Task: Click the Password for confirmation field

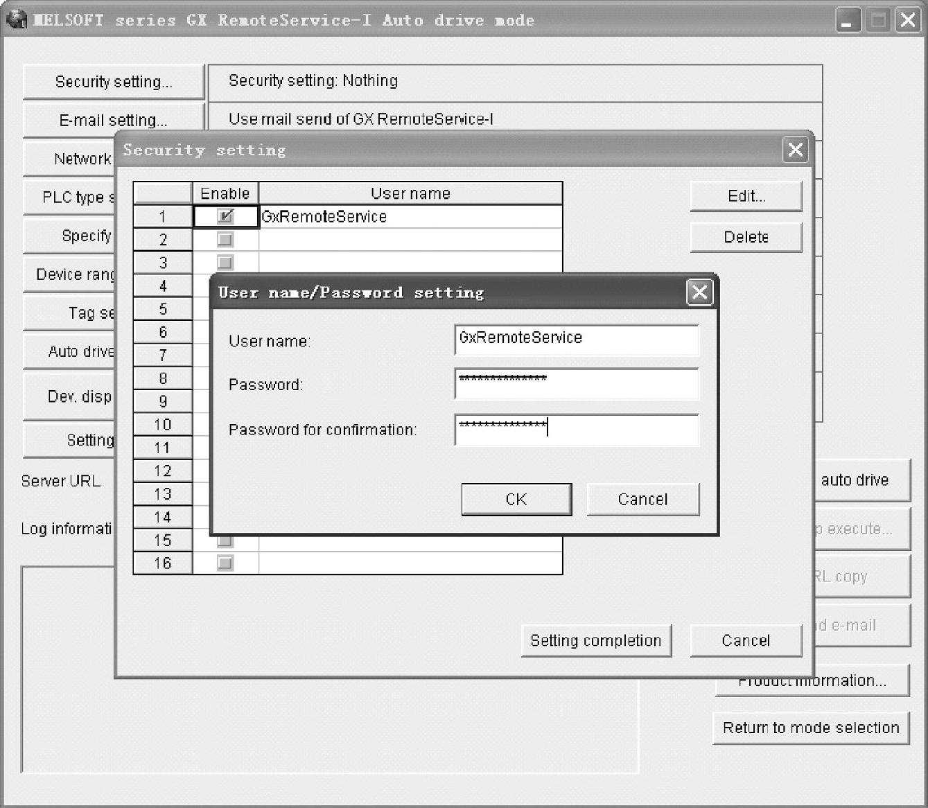Action: point(576,430)
